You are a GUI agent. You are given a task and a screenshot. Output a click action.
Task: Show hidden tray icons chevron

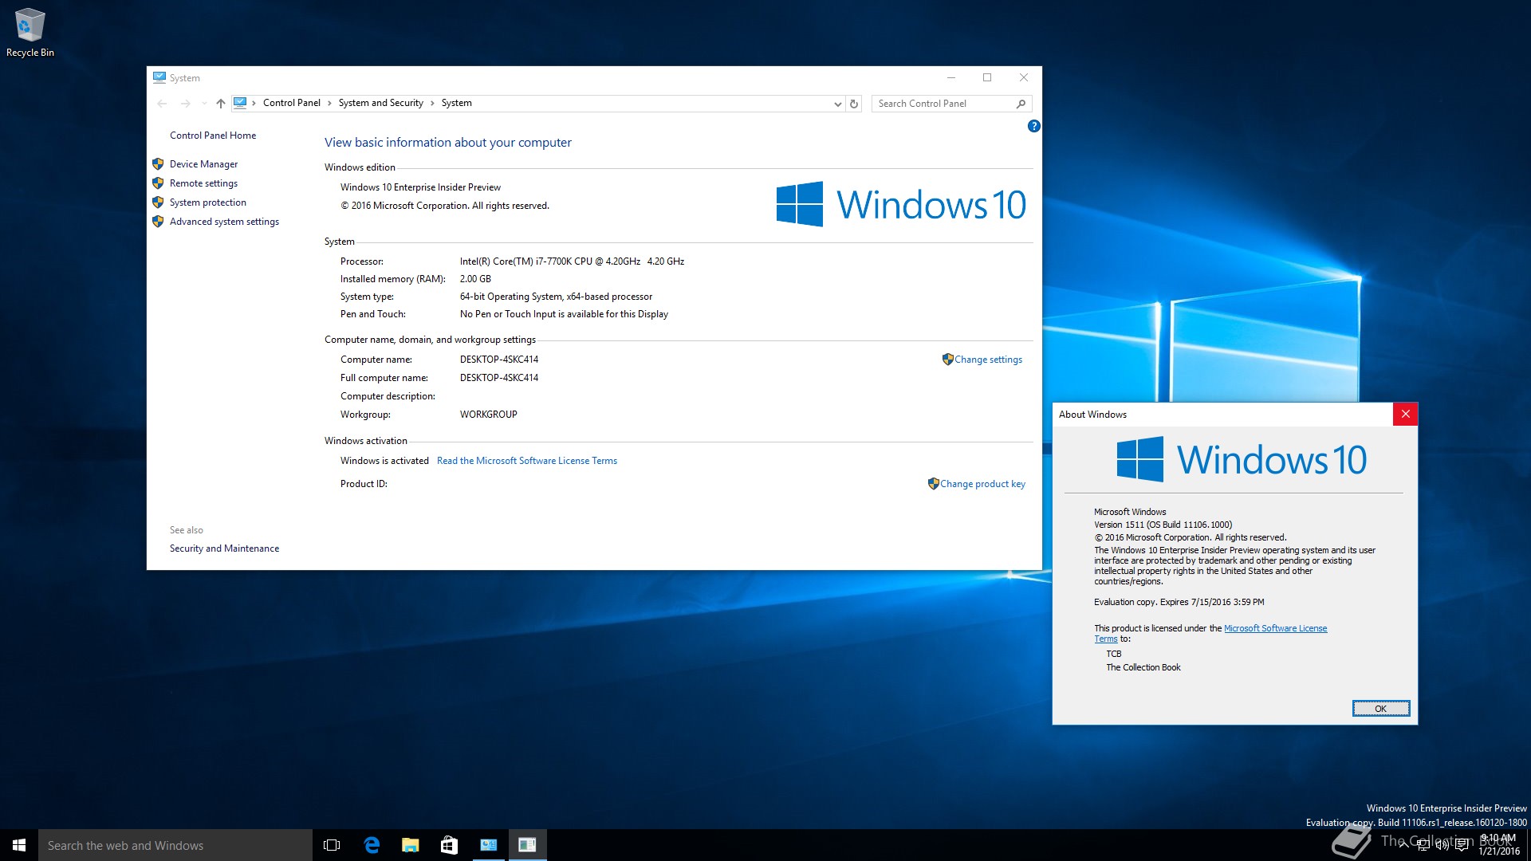[x=1403, y=845]
